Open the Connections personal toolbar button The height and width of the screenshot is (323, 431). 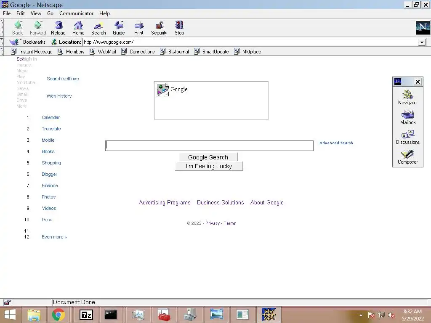click(138, 51)
